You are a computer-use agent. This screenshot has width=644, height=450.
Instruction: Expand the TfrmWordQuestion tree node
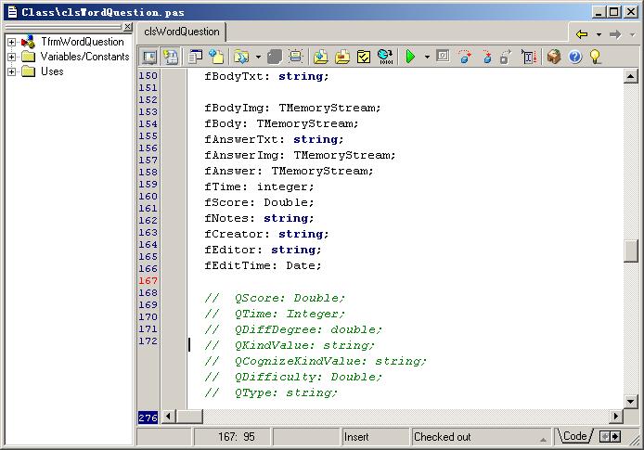(x=11, y=42)
